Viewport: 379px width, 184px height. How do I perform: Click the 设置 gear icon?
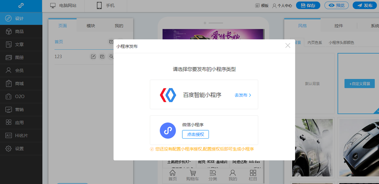[x=9, y=148]
